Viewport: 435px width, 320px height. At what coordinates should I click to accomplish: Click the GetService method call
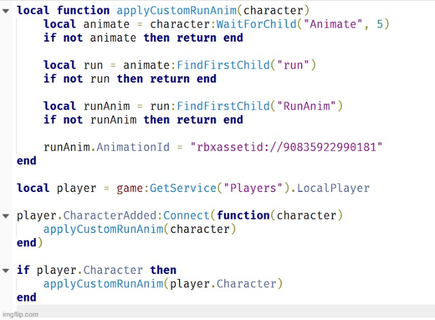[x=183, y=188]
